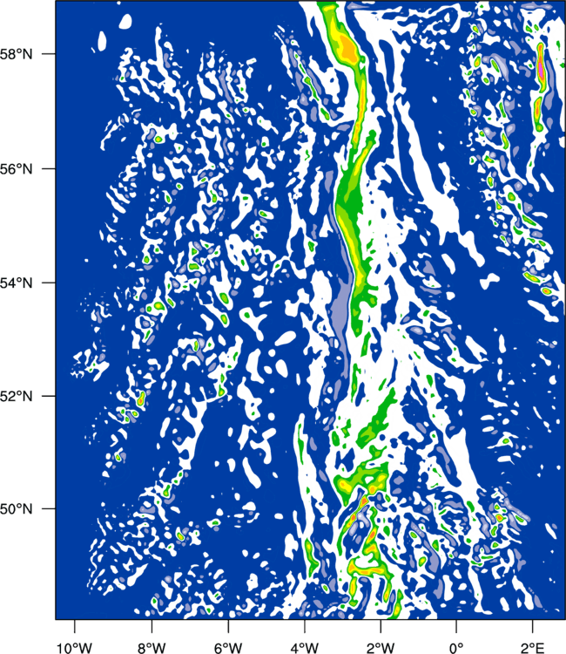Click the 58°N latitude label
The image size is (566, 654).
[x=17, y=54]
